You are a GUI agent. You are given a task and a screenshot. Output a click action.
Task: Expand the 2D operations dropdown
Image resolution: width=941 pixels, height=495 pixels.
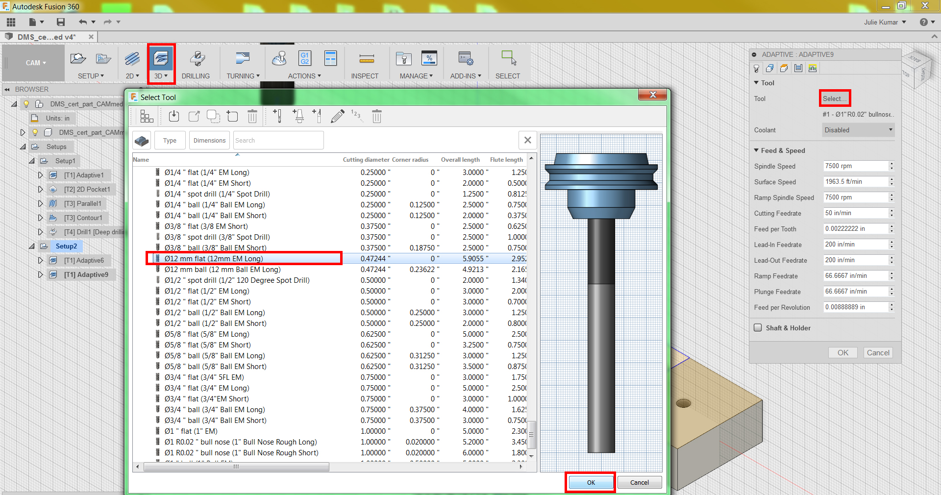[x=132, y=76]
